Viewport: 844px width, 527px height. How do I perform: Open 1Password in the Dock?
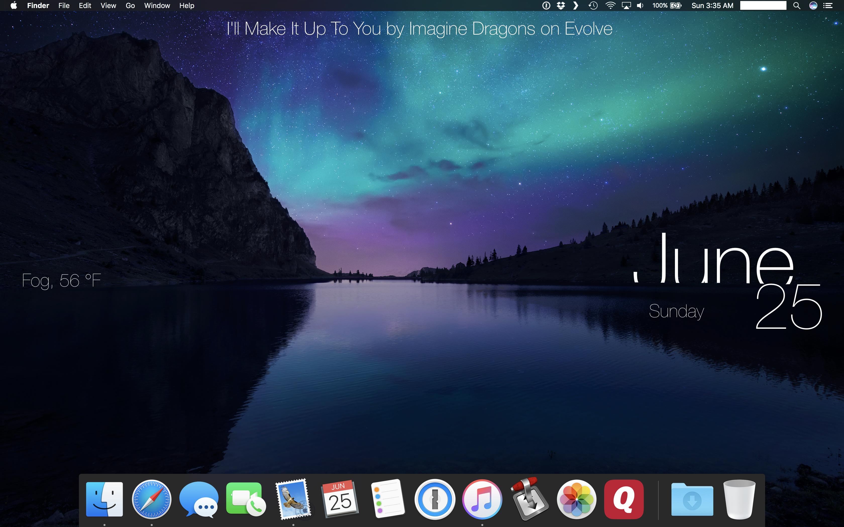tap(435, 499)
